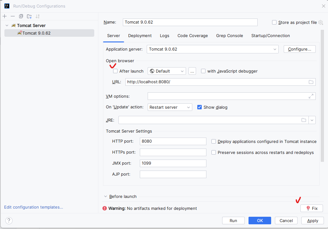The width and height of the screenshot is (328, 229).
Task: Collapse the Before launch section
Action: [x=106, y=196]
